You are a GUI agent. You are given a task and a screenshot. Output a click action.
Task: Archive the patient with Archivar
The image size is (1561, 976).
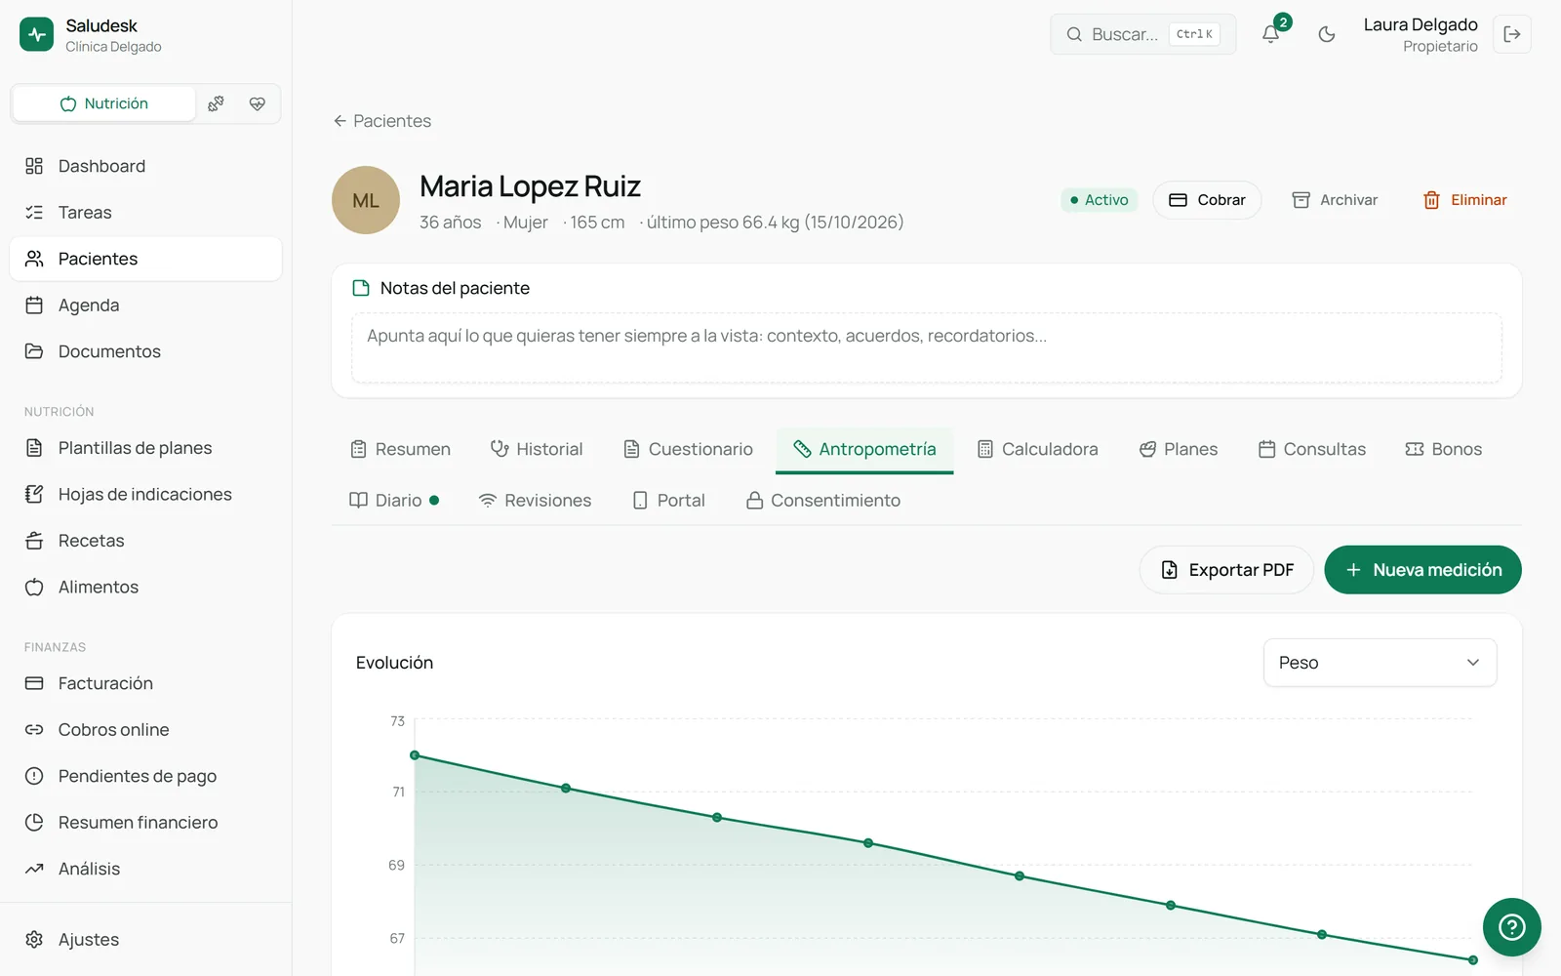[x=1335, y=200]
